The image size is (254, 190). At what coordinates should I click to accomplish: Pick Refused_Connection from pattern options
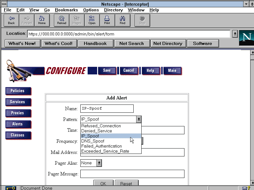(101, 126)
